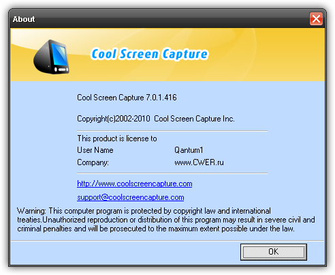The height and width of the screenshot is (275, 335).
Task: Click the blue screen of monitor icon
Action: 59,55
